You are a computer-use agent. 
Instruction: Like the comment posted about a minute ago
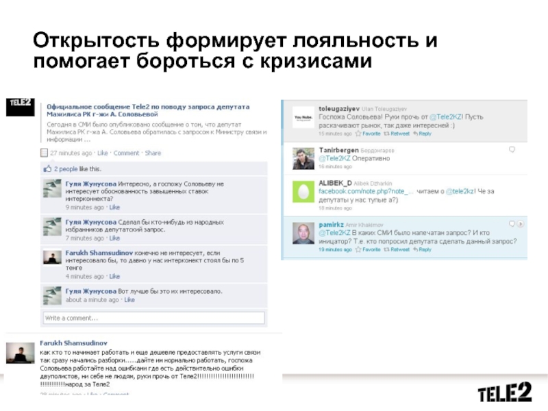[x=129, y=300]
